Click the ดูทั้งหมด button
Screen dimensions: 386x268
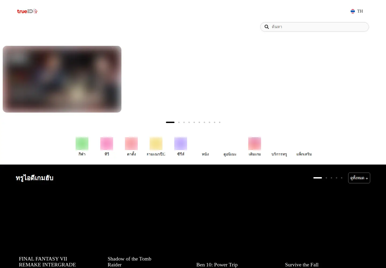(x=359, y=178)
